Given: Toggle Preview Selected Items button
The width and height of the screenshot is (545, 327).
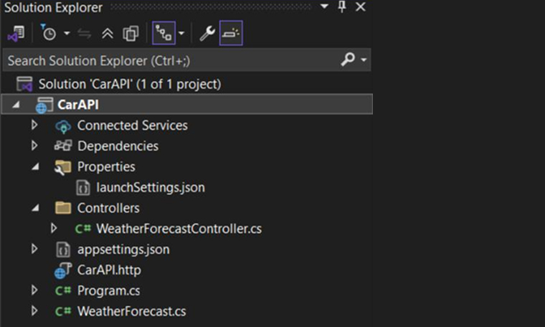Looking at the screenshot, I should [231, 33].
